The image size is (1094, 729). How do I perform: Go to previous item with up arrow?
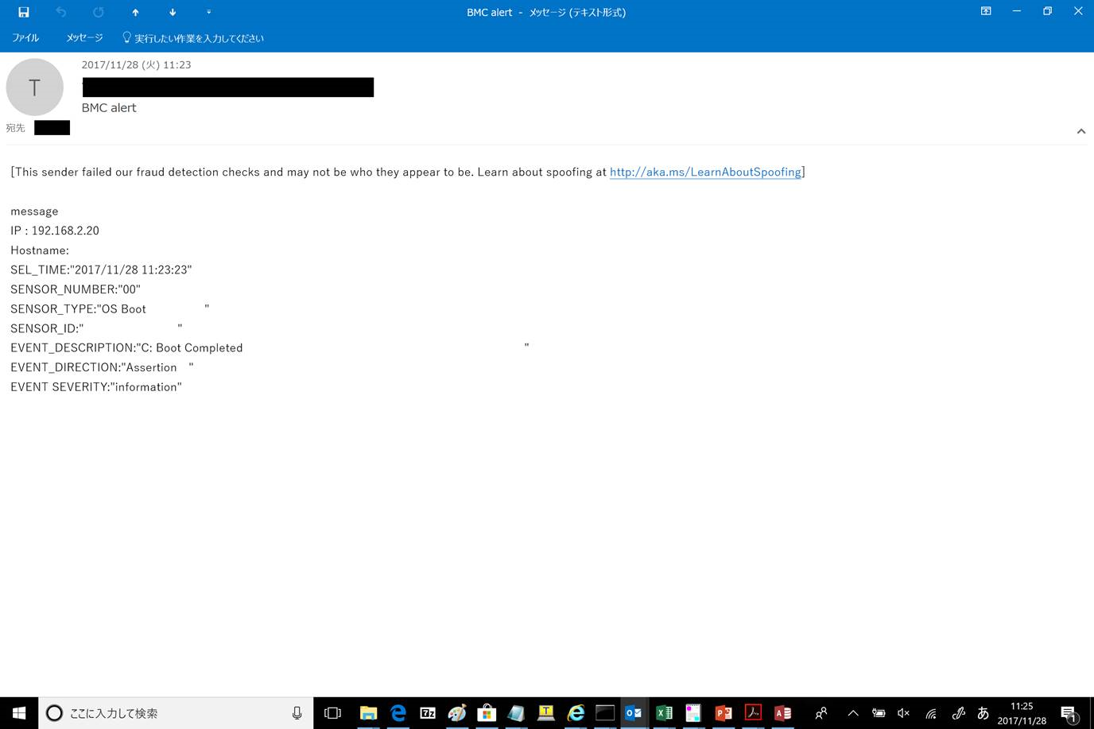tap(135, 12)
